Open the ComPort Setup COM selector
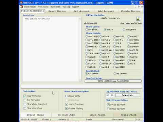This screenshot has height=122, width=163. [113, 81]
